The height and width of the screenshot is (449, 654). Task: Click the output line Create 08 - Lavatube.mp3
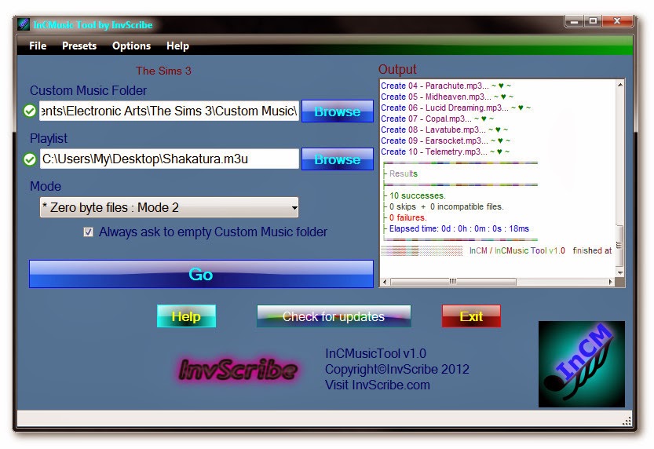pyautogui.click(x=444, y=130)
